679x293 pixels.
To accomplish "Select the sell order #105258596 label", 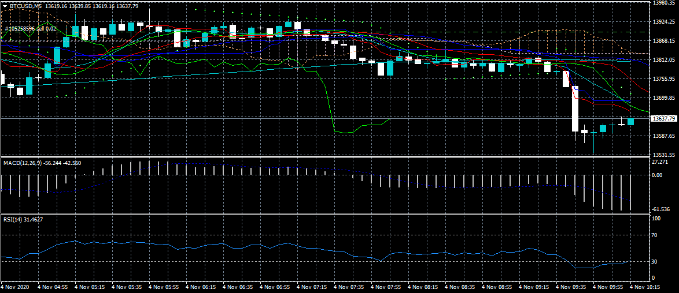I will coord(30,28).
